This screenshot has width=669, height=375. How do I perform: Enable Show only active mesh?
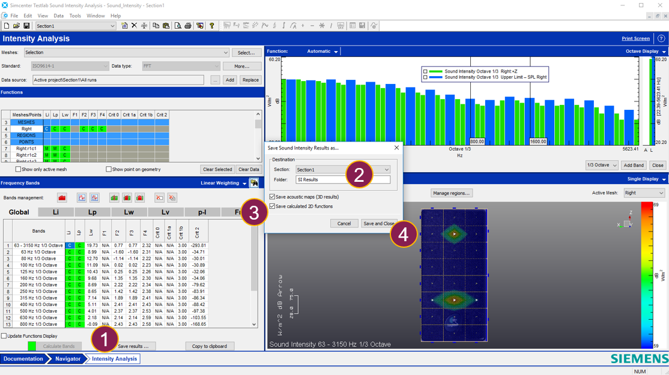(x=18, y=170)
